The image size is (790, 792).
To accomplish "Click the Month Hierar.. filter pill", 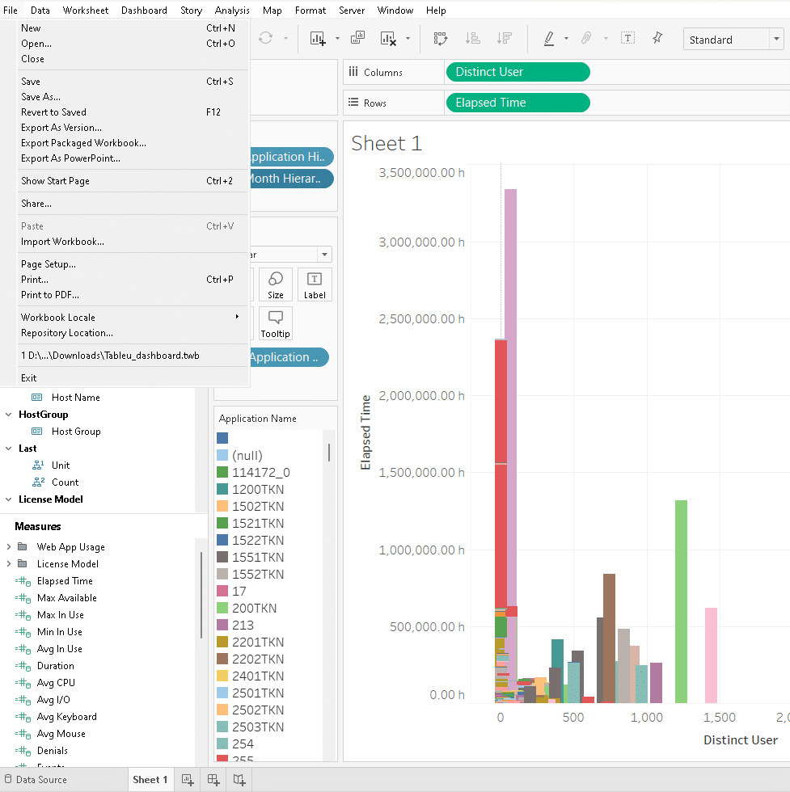I will pyautogui.click(x=292, y=179).
